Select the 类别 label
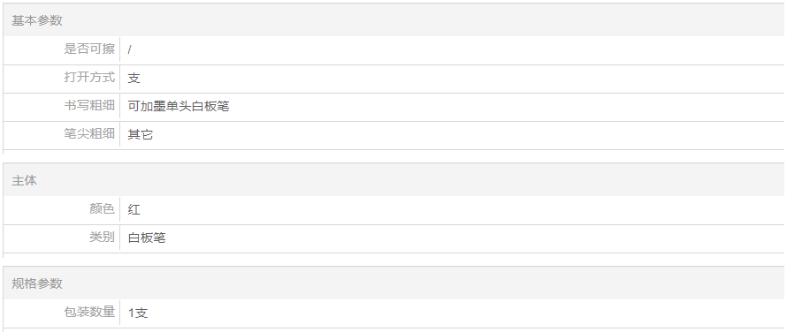Image resolution: width=787 pixels, height=332 pixels. pos(103,238)
